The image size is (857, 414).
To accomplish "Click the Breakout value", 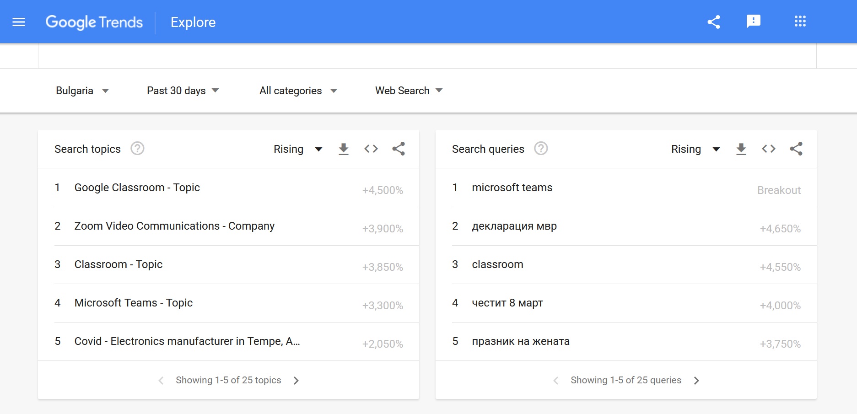I will [x=779, y=190].
